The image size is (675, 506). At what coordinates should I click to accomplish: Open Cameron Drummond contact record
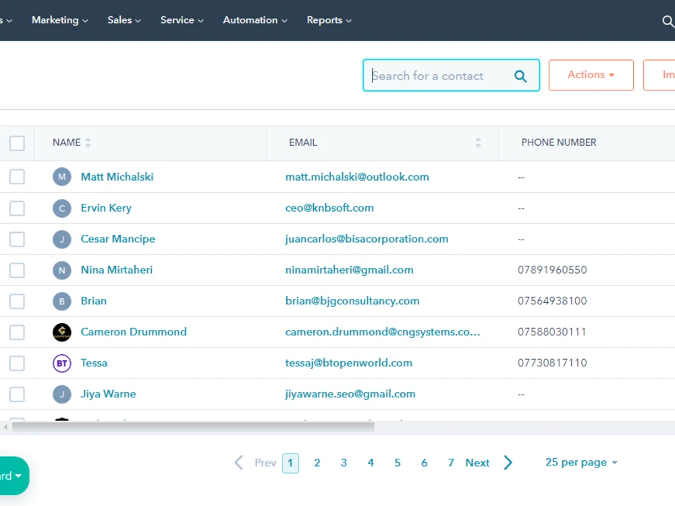point(134,332)
